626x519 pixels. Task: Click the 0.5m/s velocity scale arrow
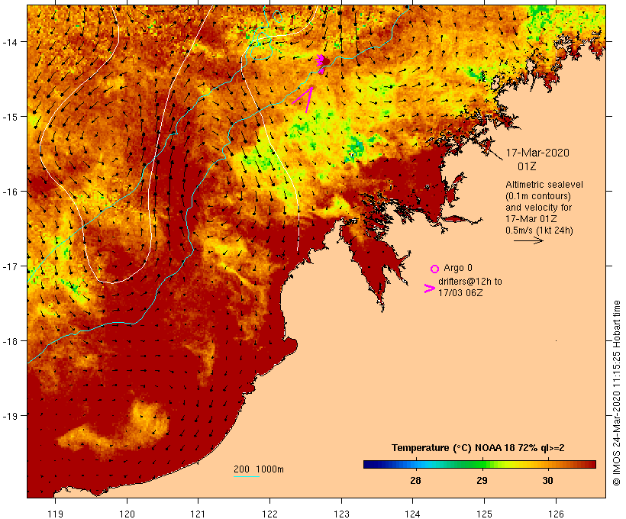click(528, 240)
